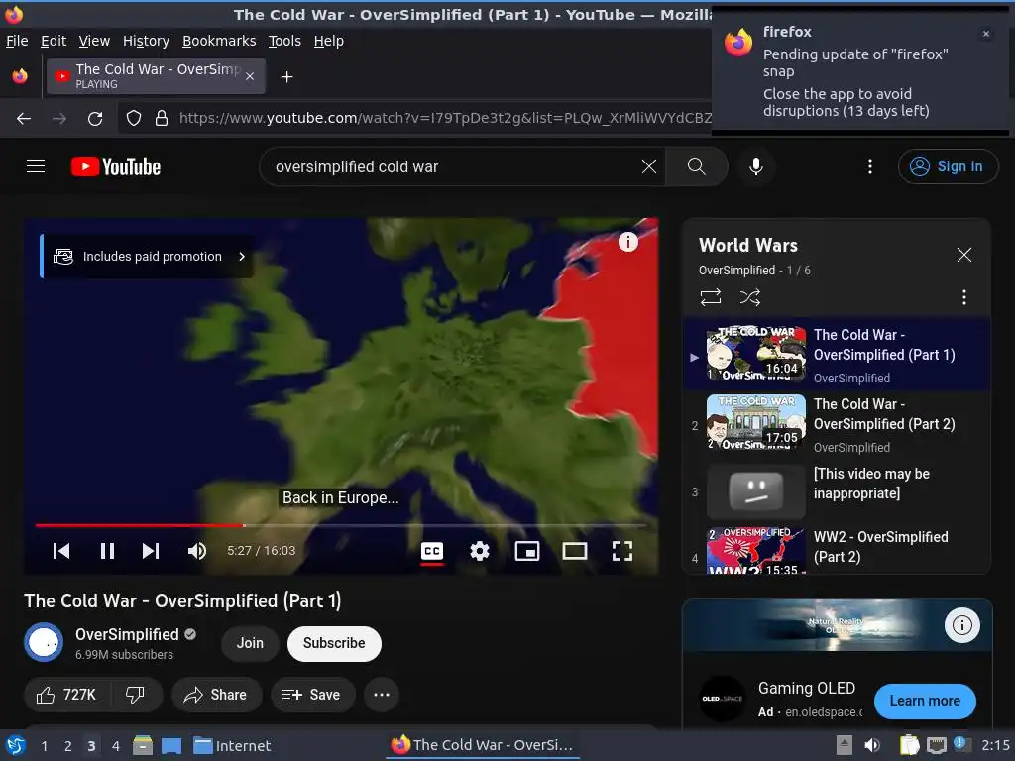This screenshot has height=761, width=1015.
Task: Reload the current page
Action: pyautogui.click(x=95, y=119)
